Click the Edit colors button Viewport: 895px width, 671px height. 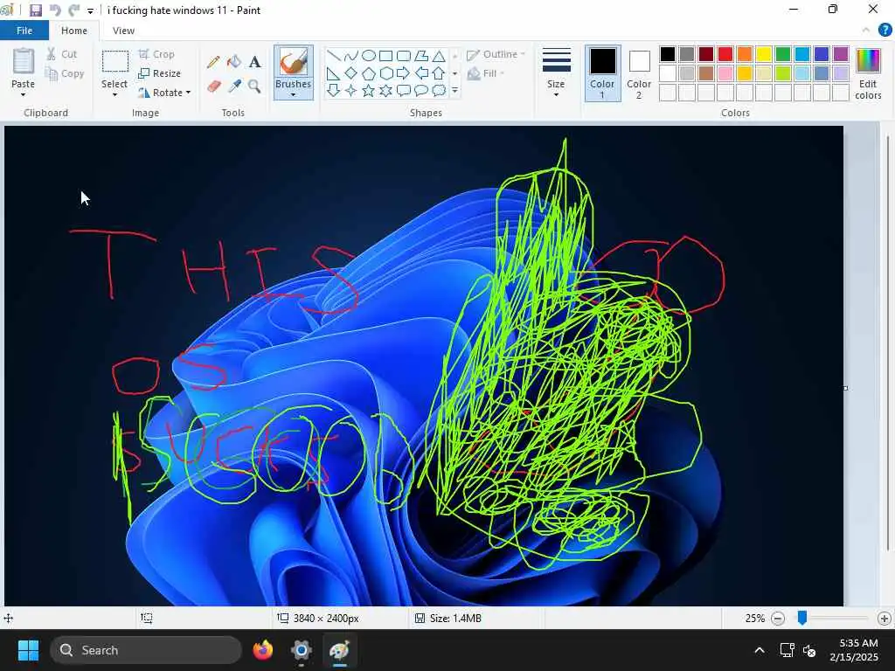868,74
